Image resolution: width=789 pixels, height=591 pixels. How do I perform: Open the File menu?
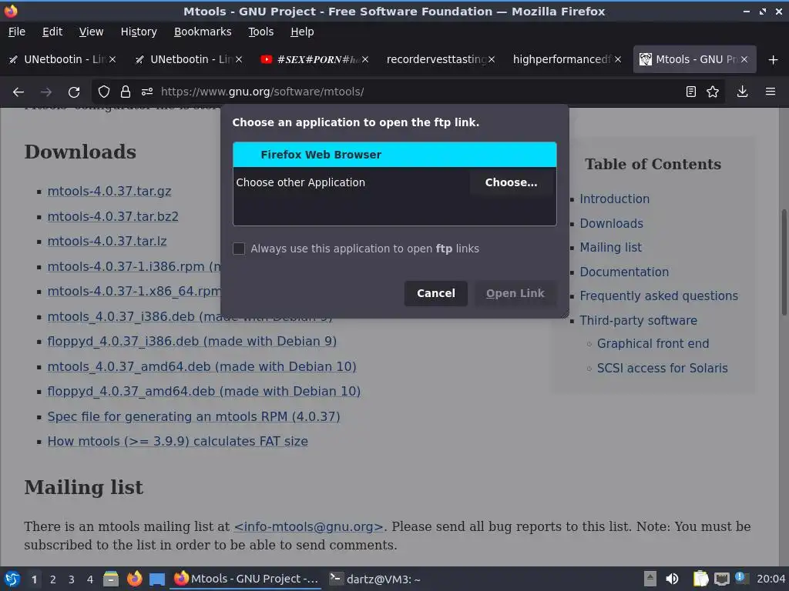pos(17,32)
